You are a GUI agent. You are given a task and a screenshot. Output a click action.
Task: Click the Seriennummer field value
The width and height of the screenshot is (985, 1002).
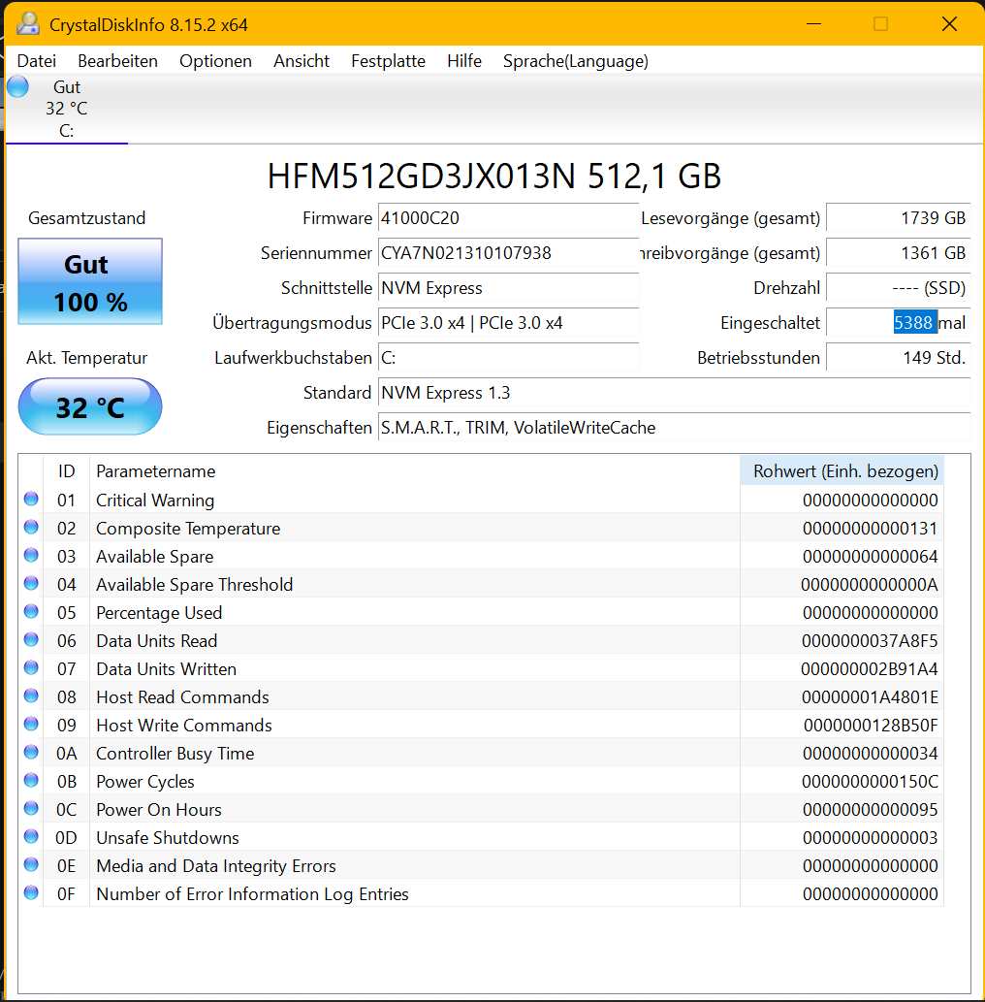(508, 252)
